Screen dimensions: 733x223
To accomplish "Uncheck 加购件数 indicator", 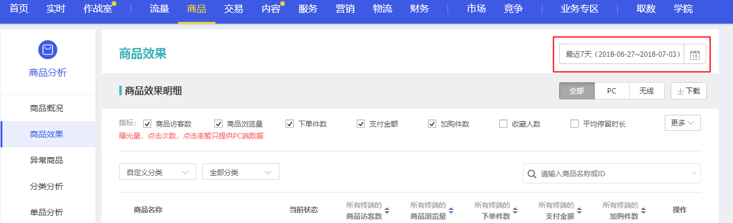I will [x=432, y=124].
